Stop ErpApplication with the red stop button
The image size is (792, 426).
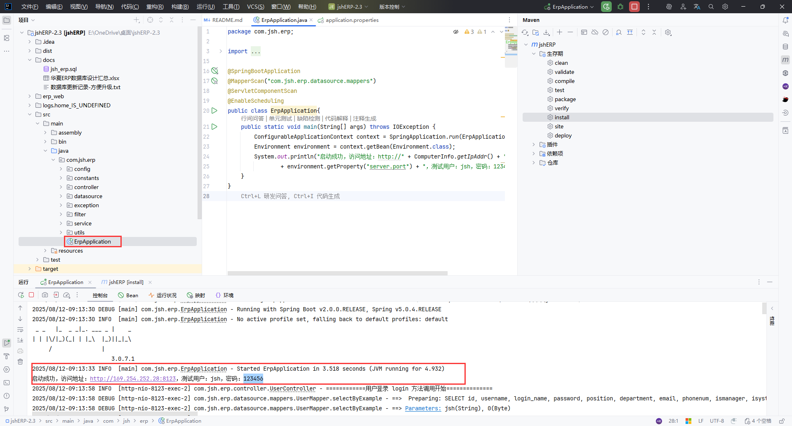pyautogui.click(x=634, y=7)
